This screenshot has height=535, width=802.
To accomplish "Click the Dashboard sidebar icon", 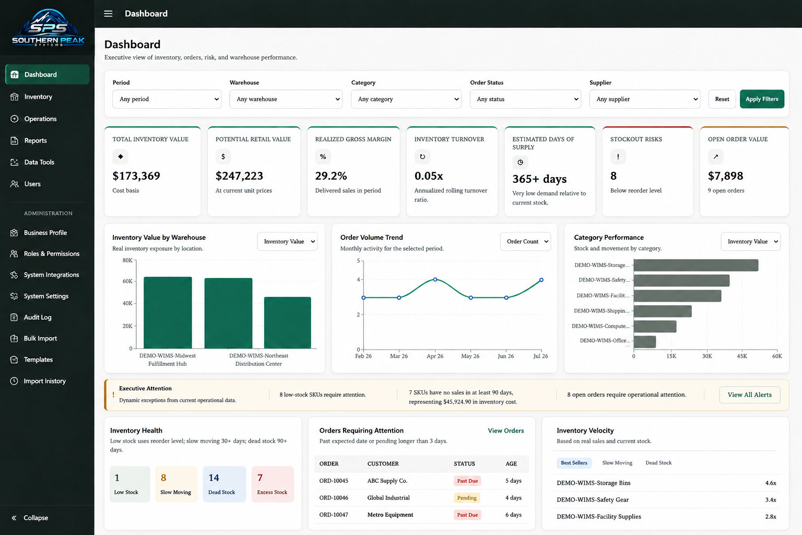I will (x=15, y=75).
